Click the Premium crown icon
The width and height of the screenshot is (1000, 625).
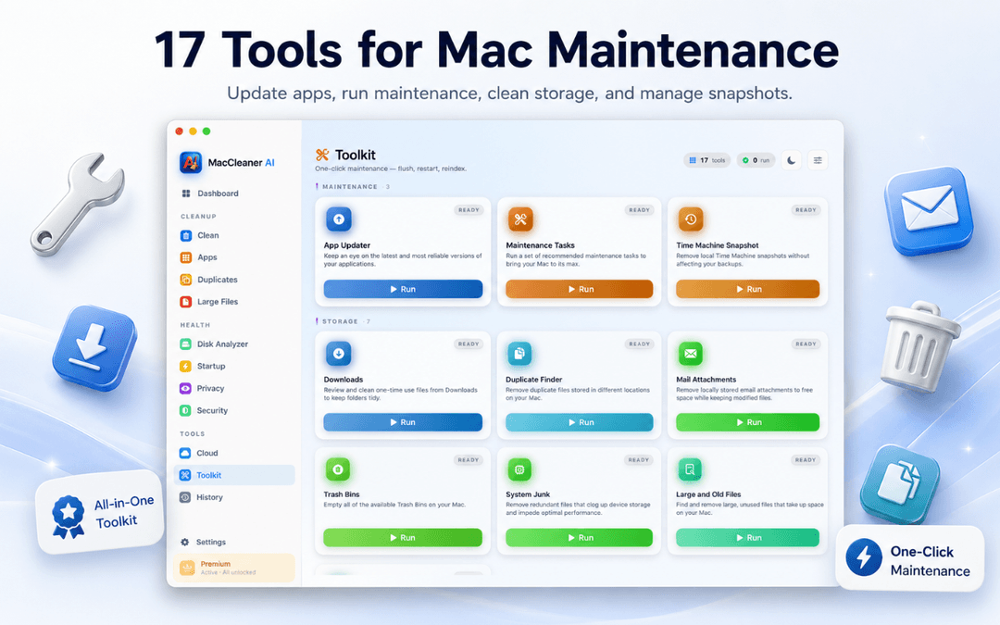187,568
